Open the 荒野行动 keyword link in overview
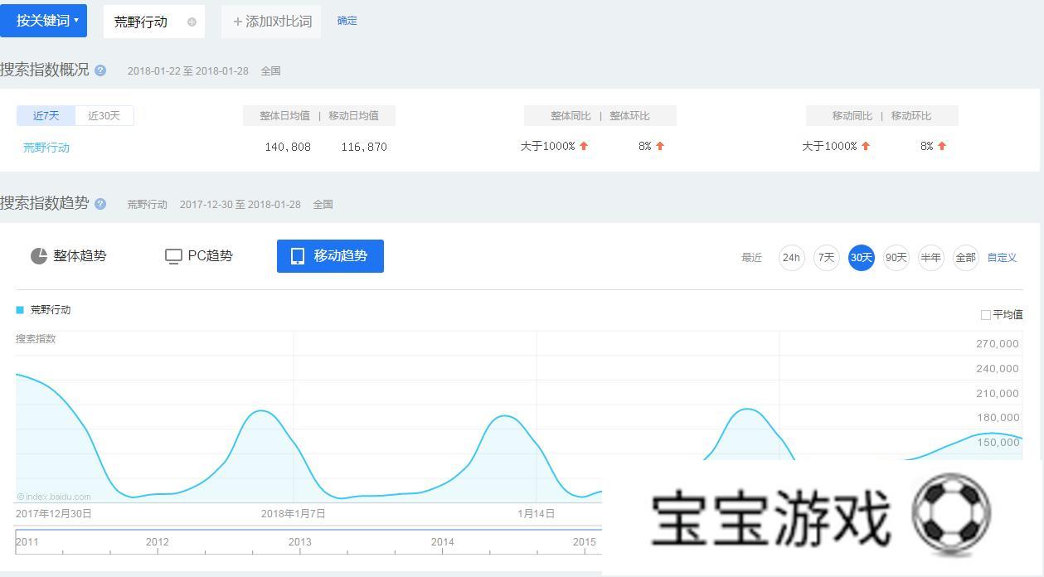The width and height of the screenshot is (1044, 577). point(46,148)
